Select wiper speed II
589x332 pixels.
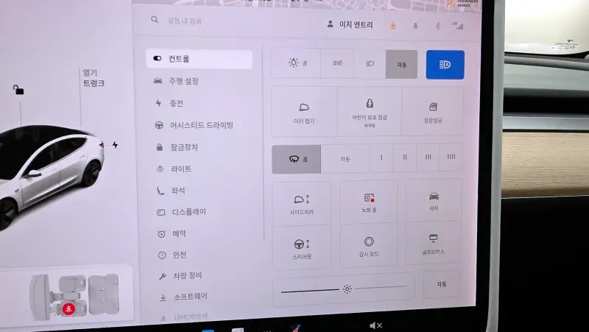click(x=404, y=158)
